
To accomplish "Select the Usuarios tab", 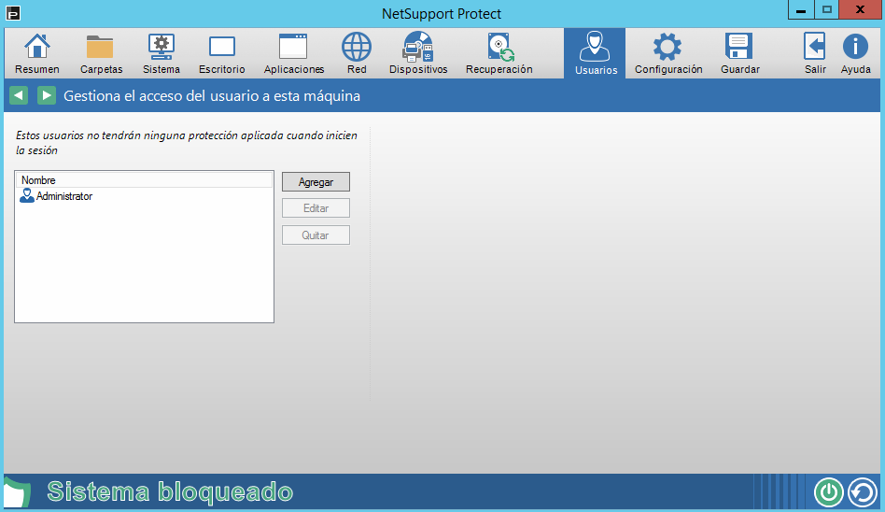I will 595,53.
